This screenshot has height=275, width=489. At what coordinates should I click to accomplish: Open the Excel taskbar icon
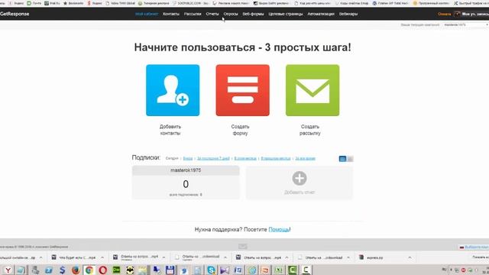pos(278,270)
